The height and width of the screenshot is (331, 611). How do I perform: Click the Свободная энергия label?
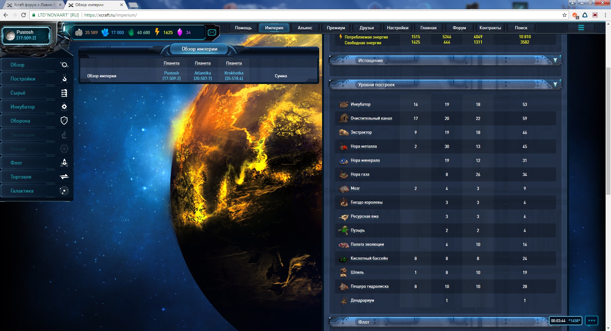[363, 43]
